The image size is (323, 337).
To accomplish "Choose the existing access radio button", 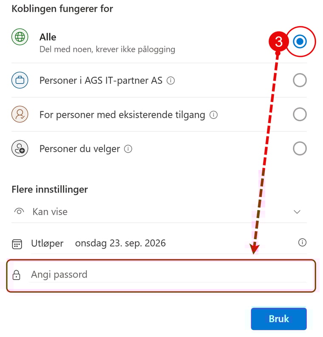I will [x=300, y=115].
